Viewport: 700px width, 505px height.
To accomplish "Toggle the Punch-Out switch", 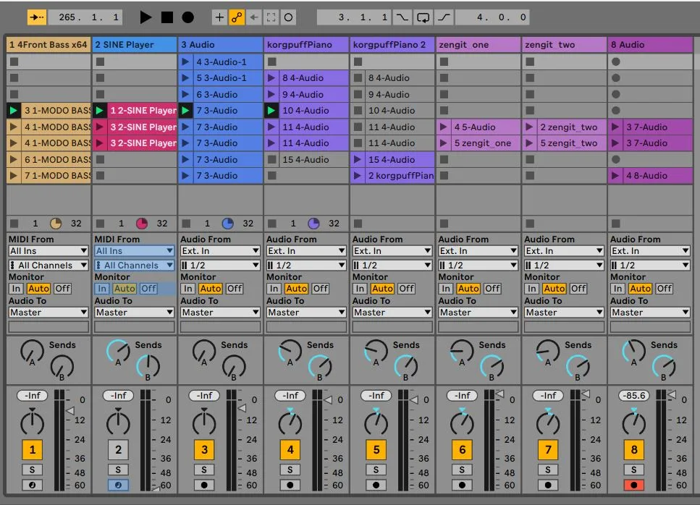I will click(444, 17).
